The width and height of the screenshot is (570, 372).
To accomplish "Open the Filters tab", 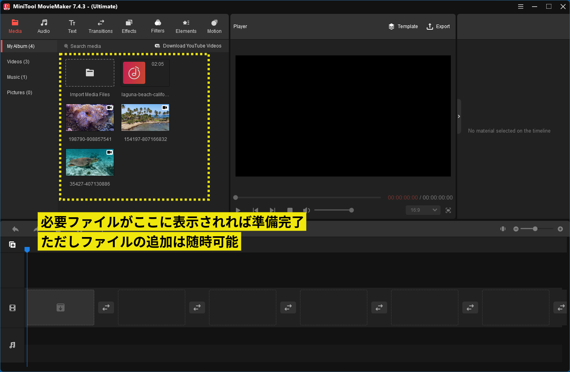I will coord(158,26).
